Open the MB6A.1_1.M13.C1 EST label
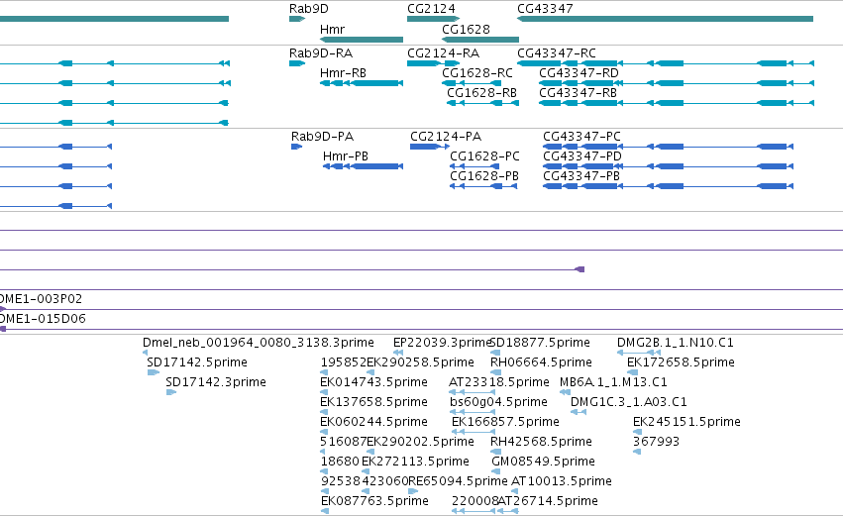This screenshot has height=516, width=843. point(613,382)
